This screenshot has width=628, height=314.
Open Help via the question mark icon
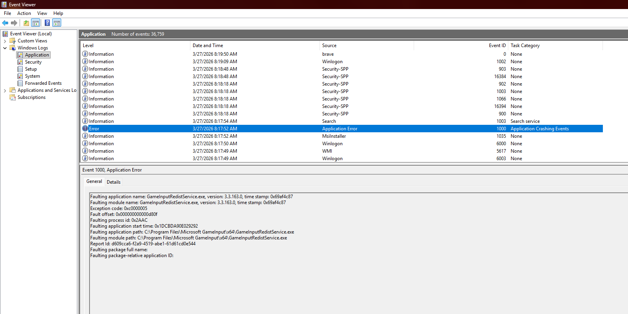(x=47, y=23)
